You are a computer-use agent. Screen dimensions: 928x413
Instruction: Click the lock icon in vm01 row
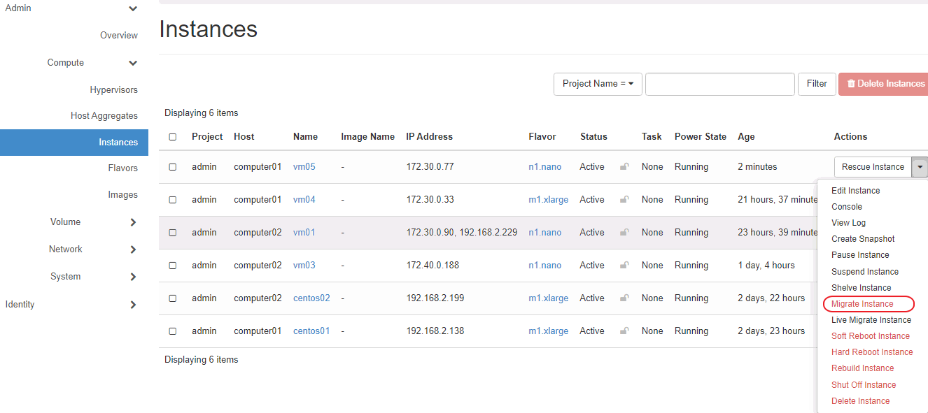[x=624, y=233]
